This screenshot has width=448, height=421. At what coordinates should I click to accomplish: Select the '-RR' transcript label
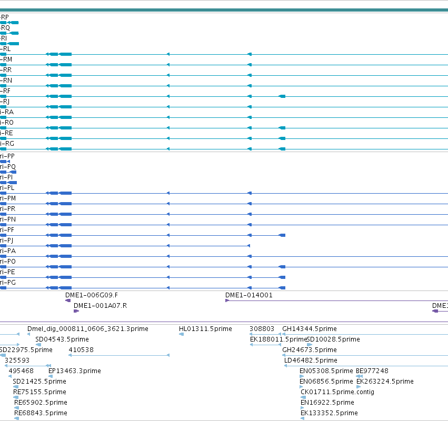6,69
